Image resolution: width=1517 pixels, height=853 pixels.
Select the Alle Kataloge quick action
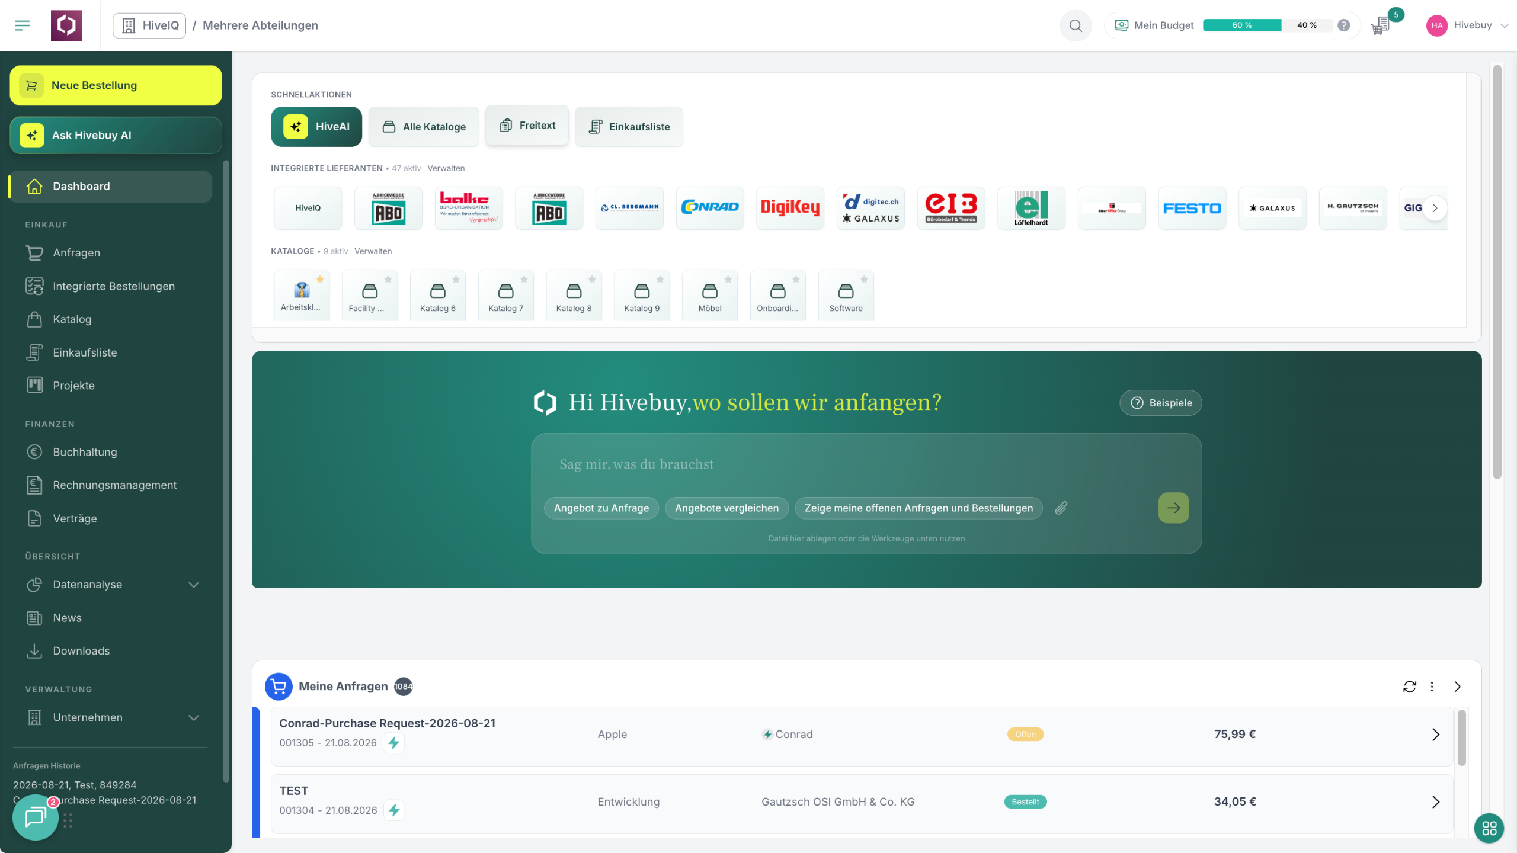(x=424, y=127)
